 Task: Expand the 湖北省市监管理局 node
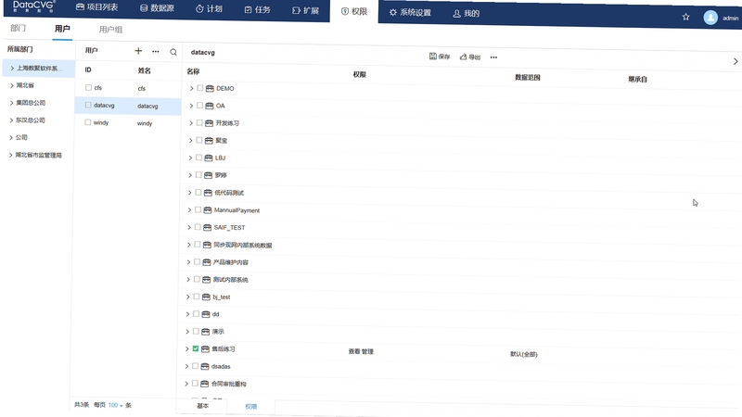pyautogui.click(x=11, y=155)
